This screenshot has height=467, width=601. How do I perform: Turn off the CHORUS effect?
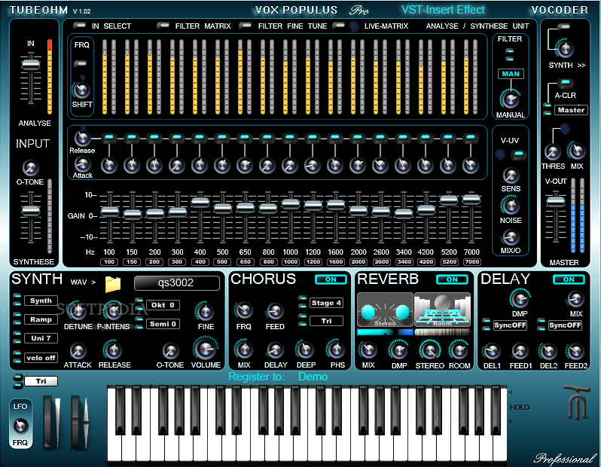(x=331, y=279)
